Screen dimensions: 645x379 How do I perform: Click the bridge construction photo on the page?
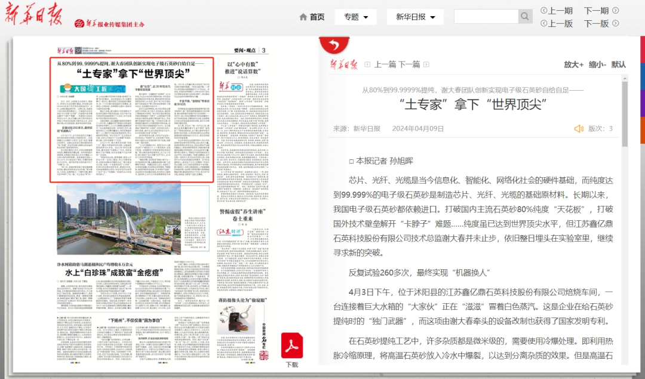pyautogui.click(x=119, y=218)
